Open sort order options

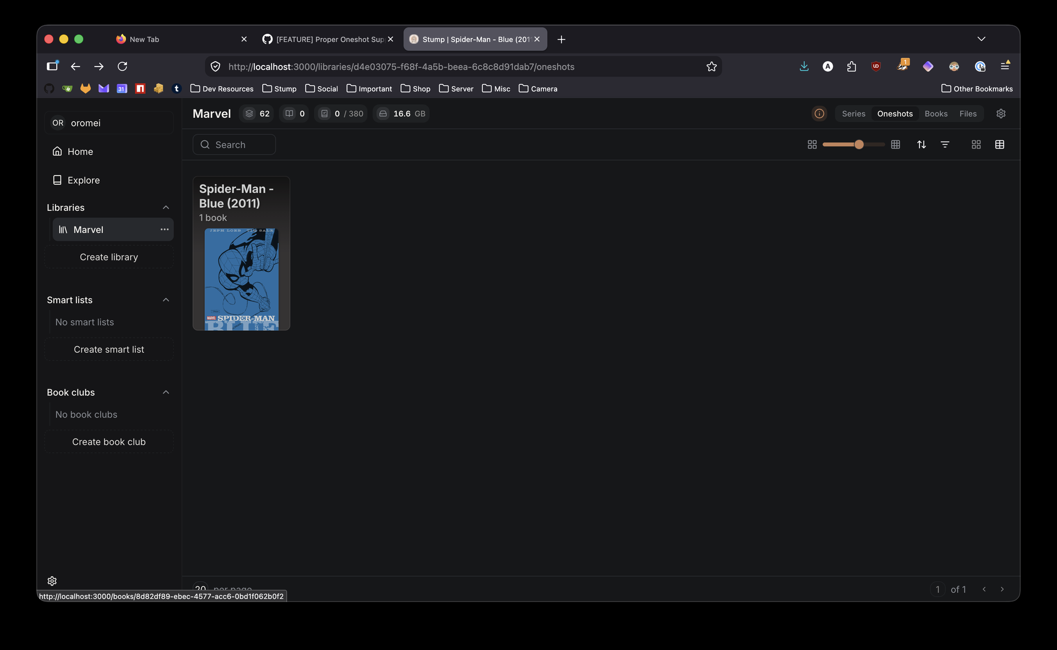[922, 144]
